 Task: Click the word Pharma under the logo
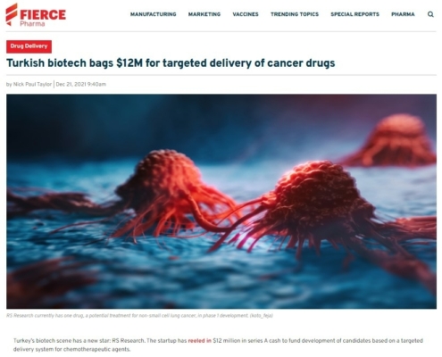tap(32, 24)
